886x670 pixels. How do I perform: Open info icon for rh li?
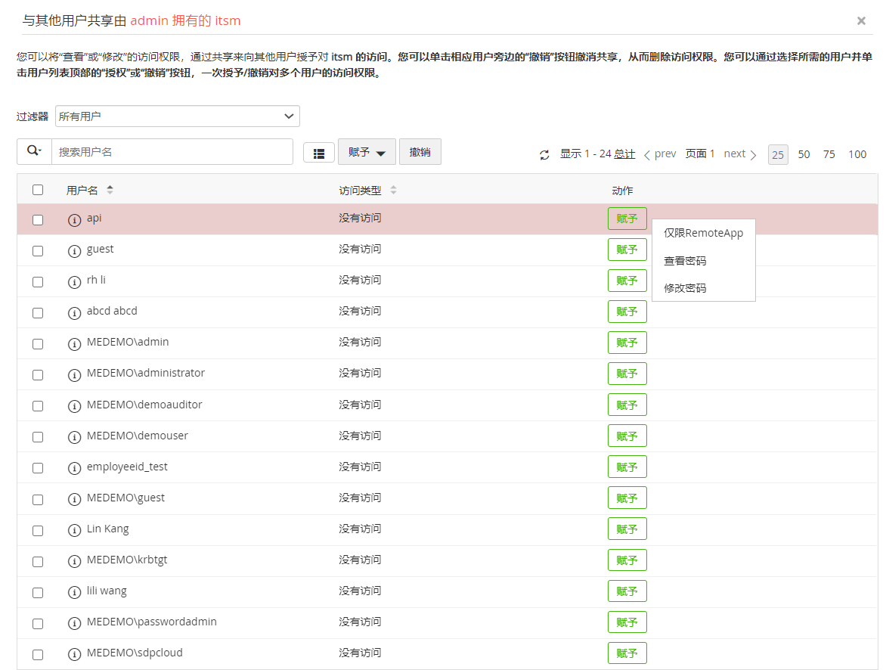[74, 282]
